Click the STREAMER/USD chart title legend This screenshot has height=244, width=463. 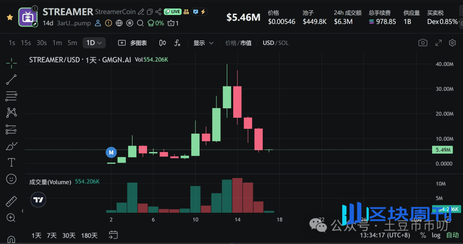pyautogui.click(x=80, y=60)
